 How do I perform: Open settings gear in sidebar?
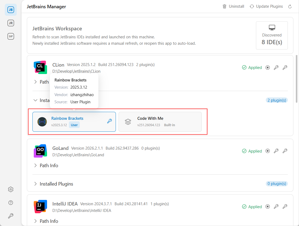11,189
